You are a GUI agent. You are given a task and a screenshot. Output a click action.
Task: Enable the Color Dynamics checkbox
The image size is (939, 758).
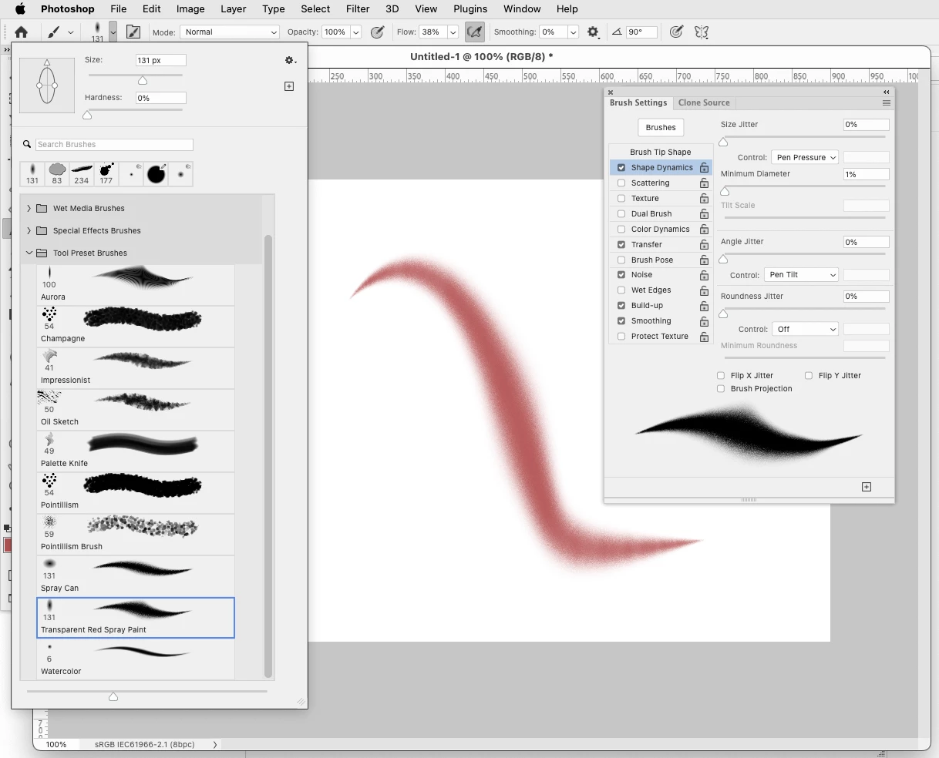[x=621, y=230]
